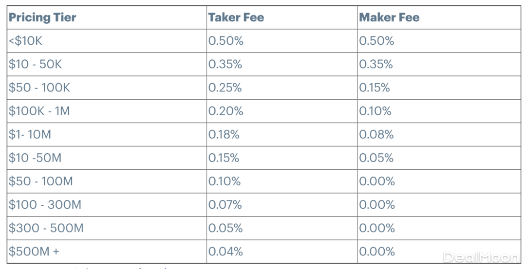The image size is (526, 269).
Task: Click the 0.04% taker fee cell
Action: 226,251
